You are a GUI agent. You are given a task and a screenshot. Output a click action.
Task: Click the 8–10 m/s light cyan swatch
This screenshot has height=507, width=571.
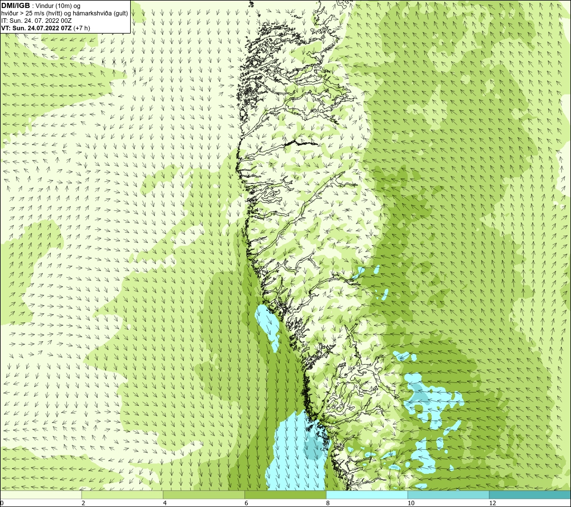[x=367, y=494]
